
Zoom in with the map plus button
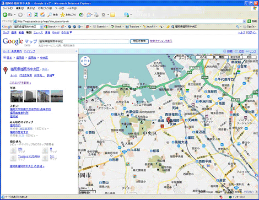85,77
